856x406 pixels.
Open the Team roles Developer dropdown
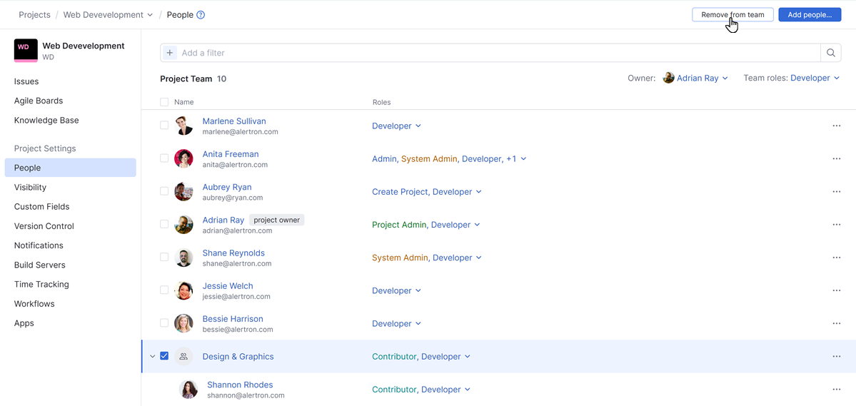(x=815, y=78)
